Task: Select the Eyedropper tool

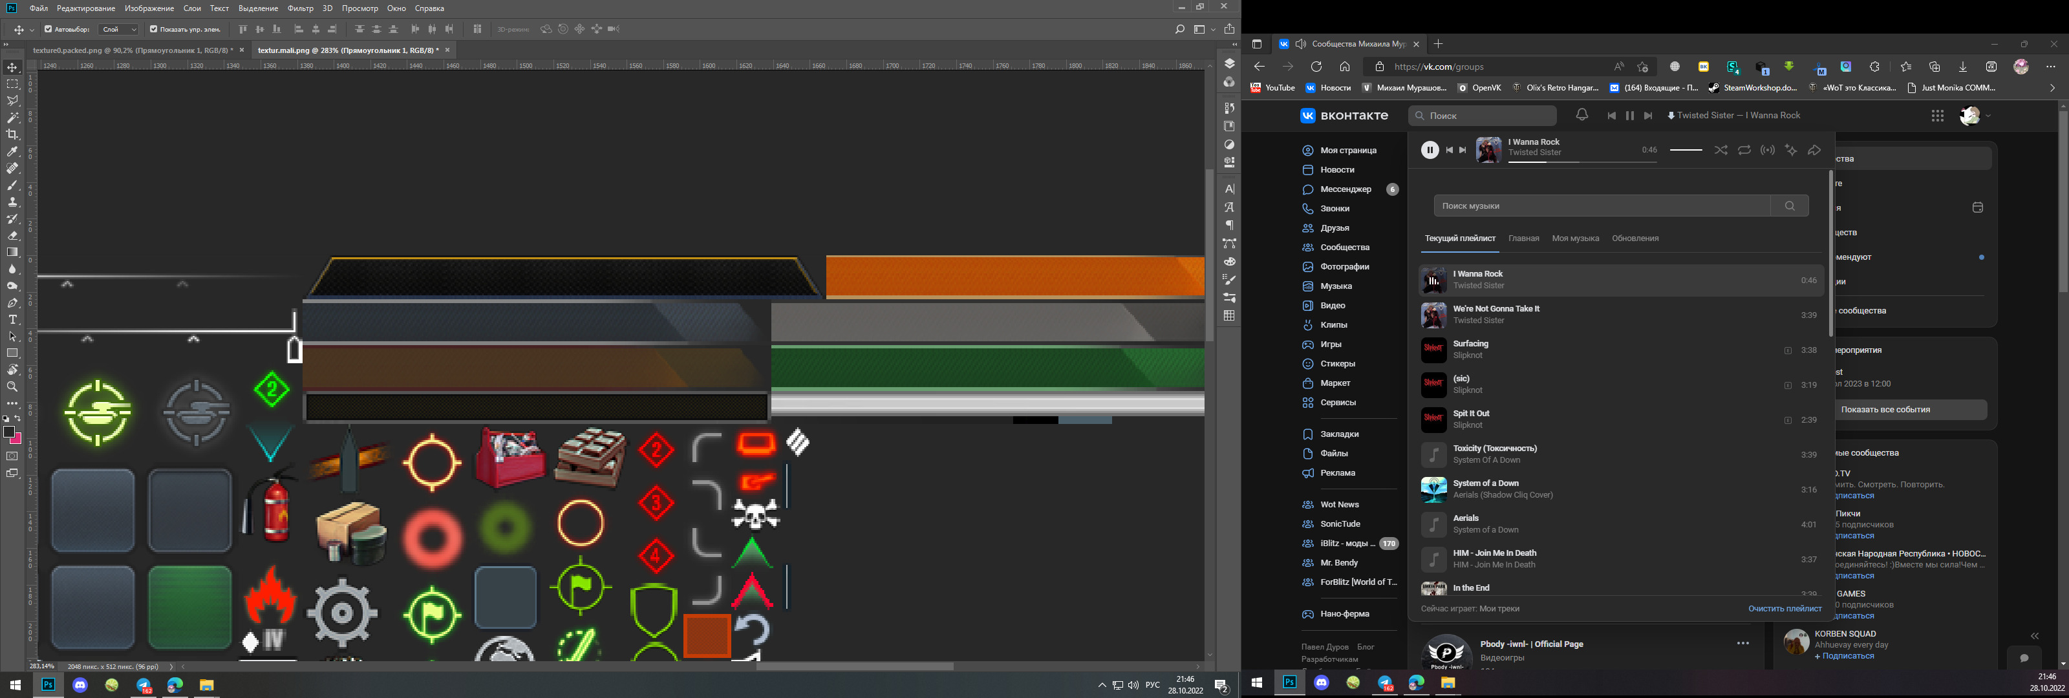Action: [12, 151]
